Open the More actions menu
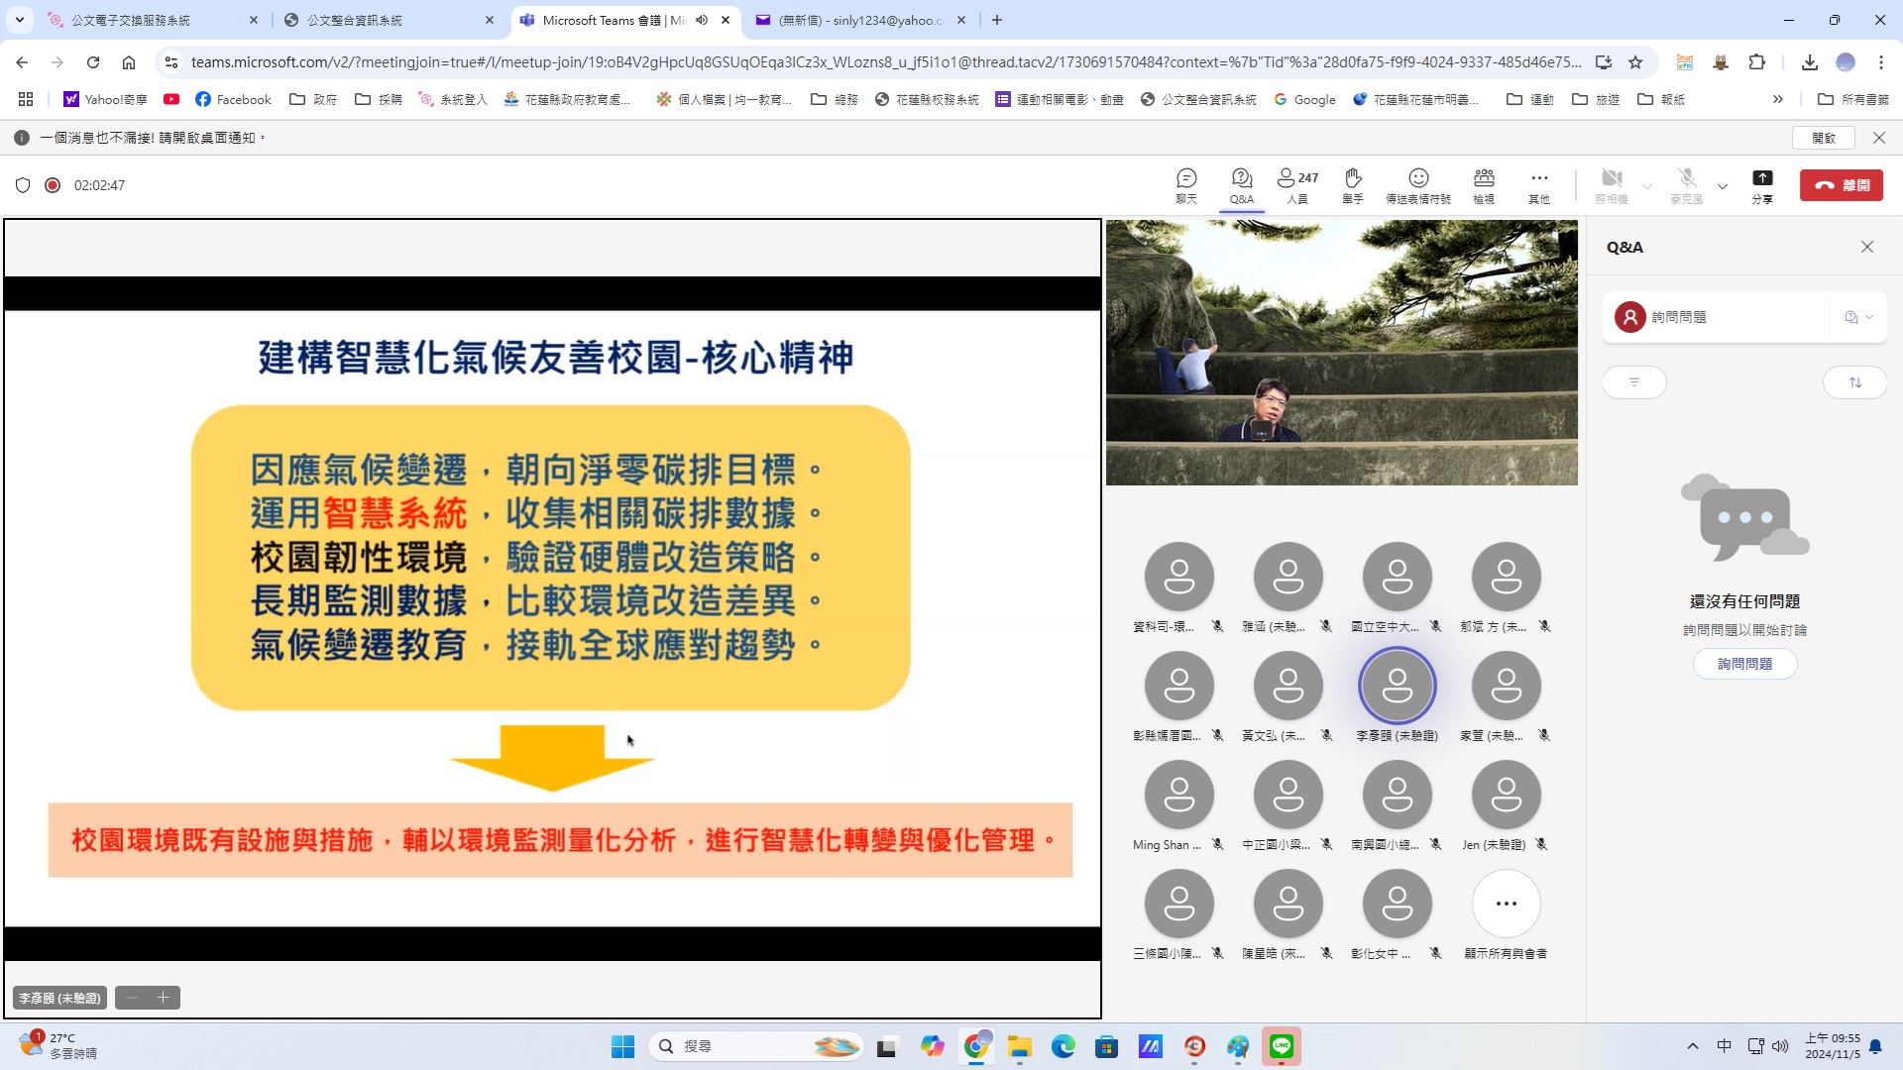Image resolution: width=1903 pixels, height=1070 pixels. tap(1539, 185)
